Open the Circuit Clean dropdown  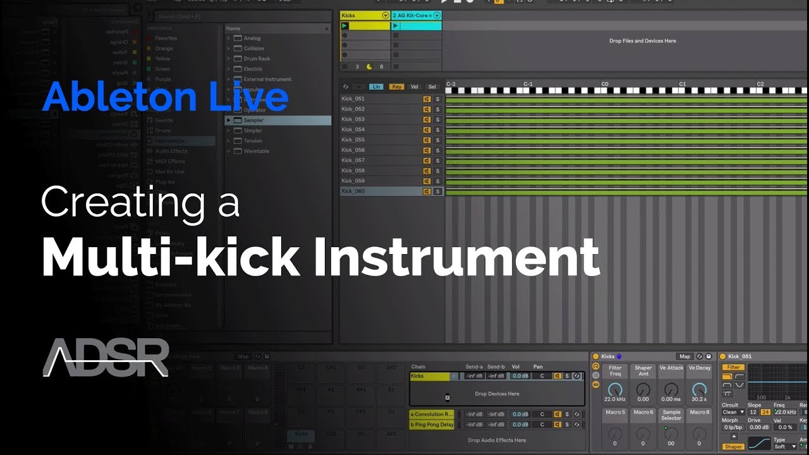733,412
